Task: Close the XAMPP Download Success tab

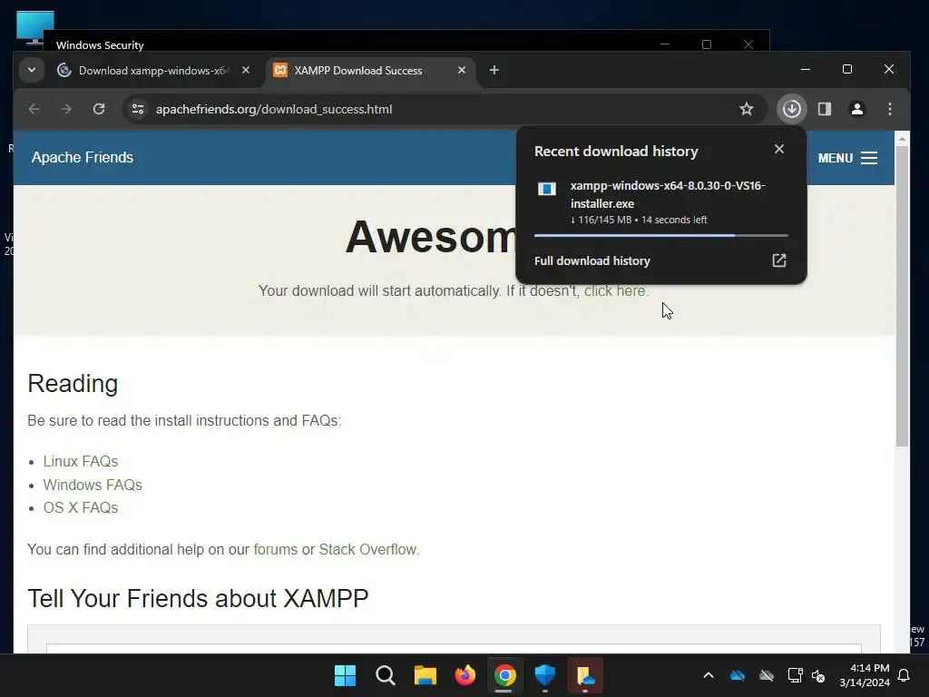Action: click(x=462, y=70)
